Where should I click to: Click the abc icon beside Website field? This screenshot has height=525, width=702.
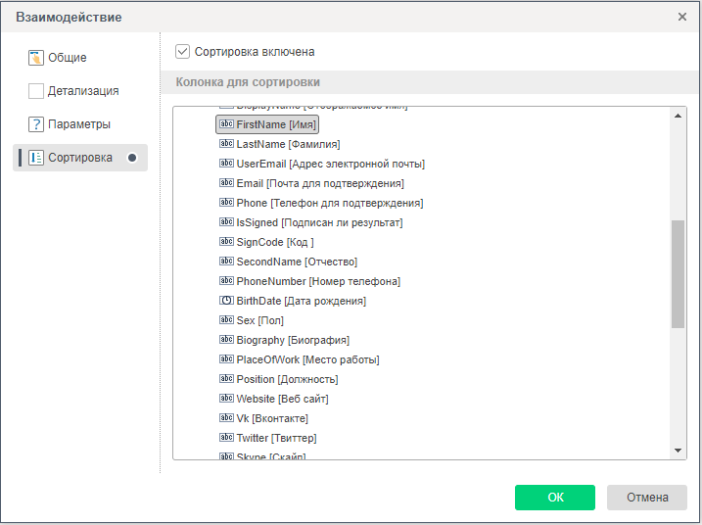click(x=226, y=399)
